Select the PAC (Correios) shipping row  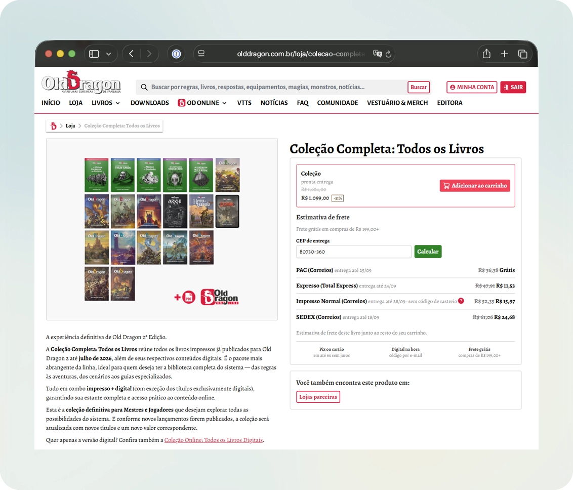pos(405,270)
